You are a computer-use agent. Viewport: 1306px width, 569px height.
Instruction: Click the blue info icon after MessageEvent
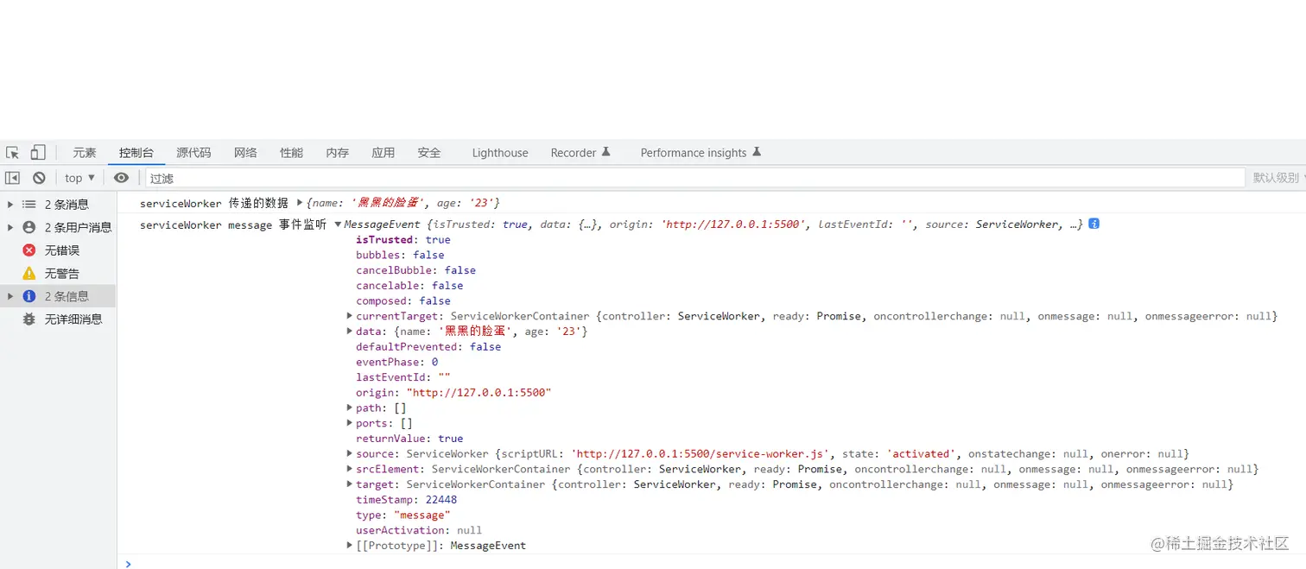(x=1094, y=224)
